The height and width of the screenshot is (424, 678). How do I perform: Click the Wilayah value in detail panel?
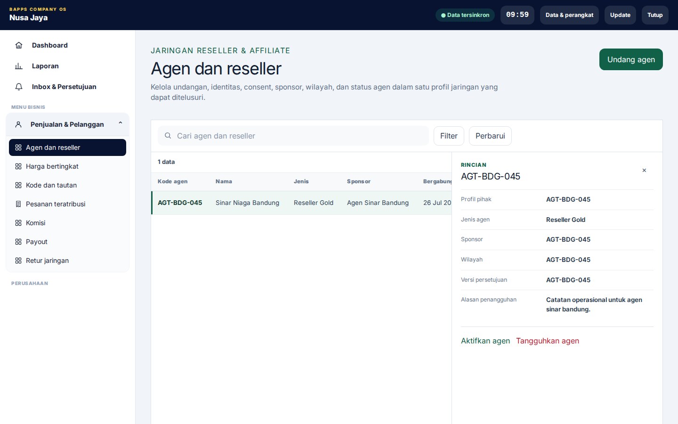coord(568,260)
